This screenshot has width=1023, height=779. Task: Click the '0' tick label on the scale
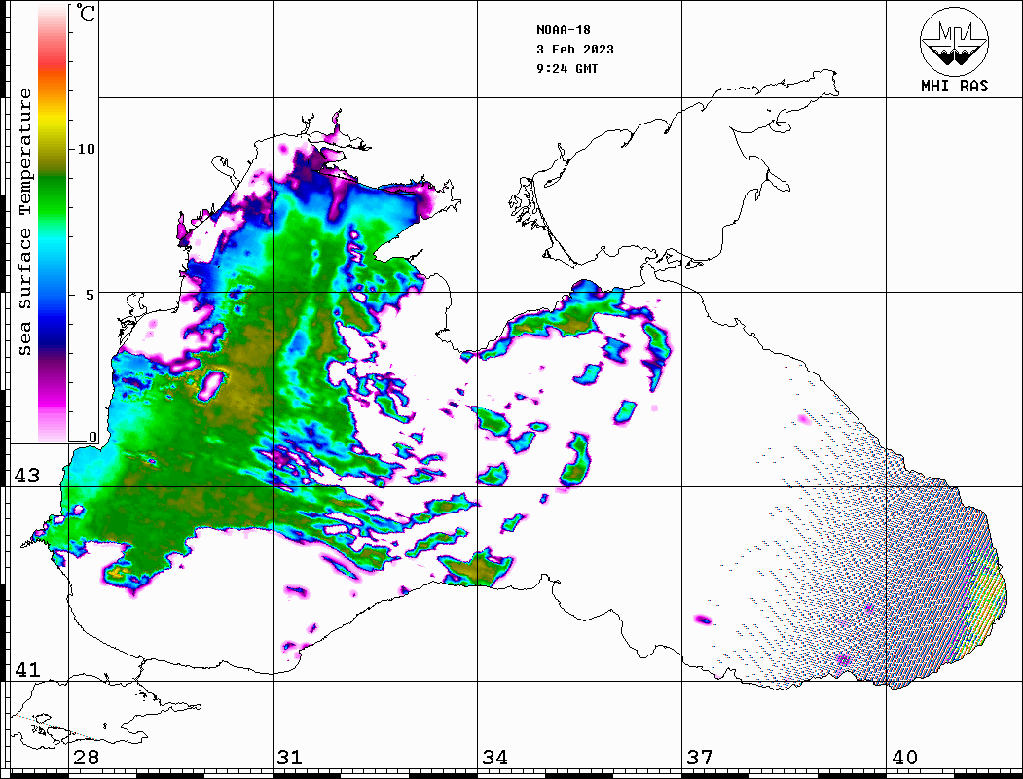[x=92, y=437]
